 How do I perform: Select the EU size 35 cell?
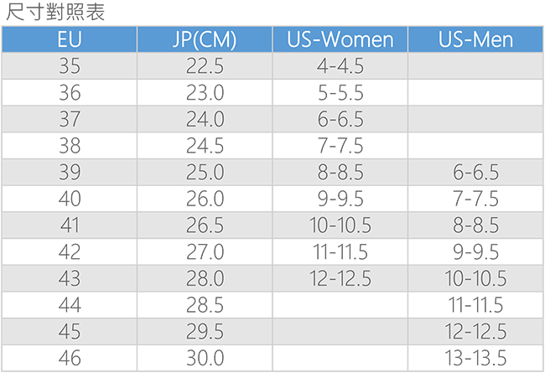point(69,65)
